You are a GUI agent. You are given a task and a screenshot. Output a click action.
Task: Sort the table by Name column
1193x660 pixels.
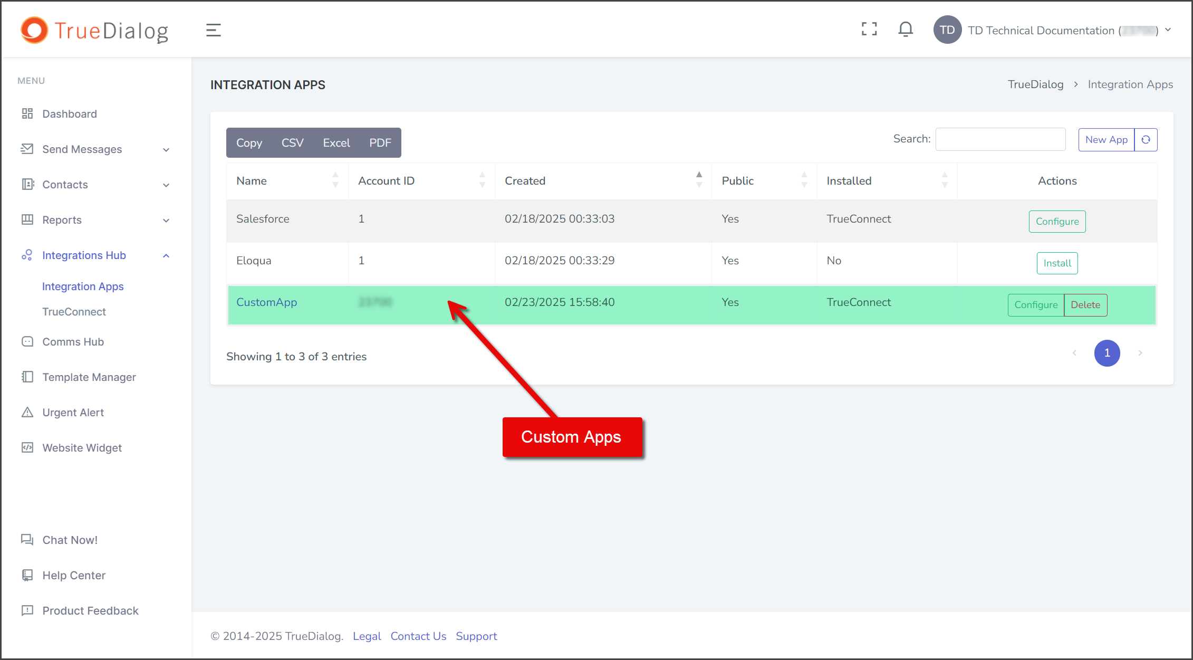(287, 181)
